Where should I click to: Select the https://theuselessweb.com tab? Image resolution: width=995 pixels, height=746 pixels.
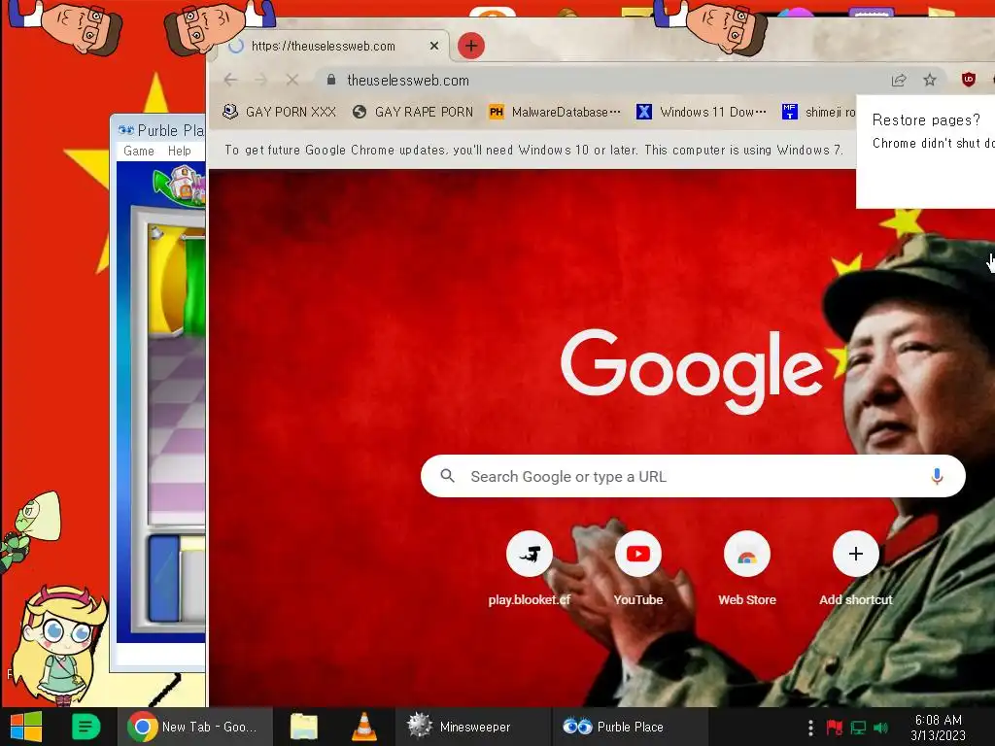pyautogui.click(x=332, y=46)
